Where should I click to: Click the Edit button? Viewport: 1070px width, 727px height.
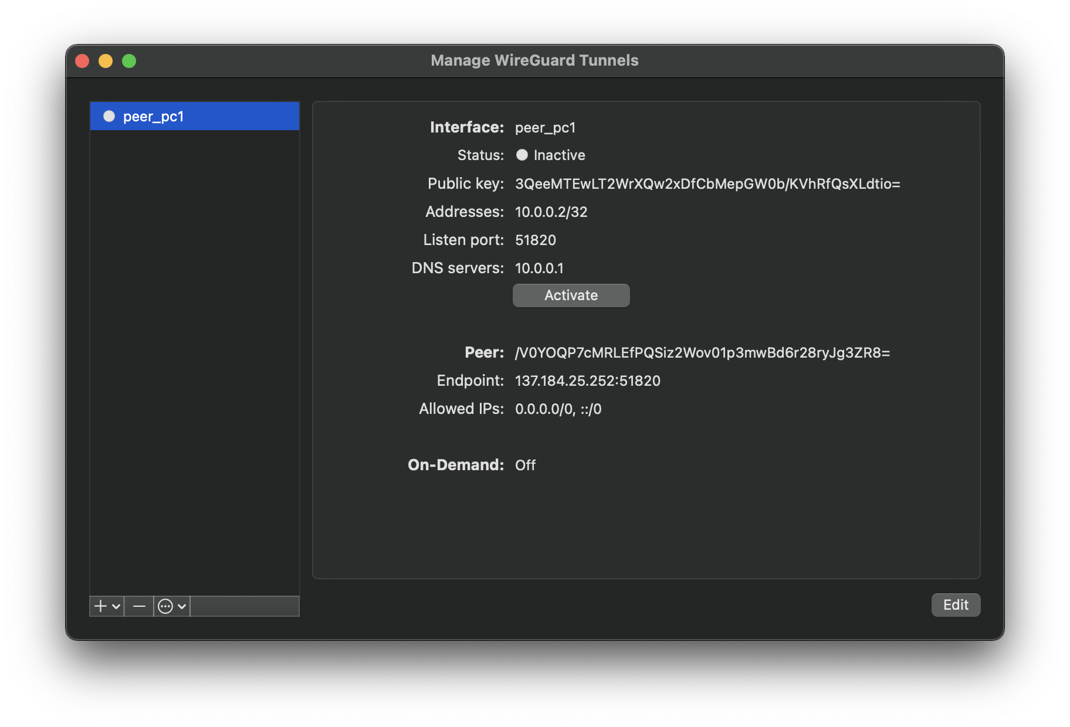pyautogui.click(x=955, y=604)
